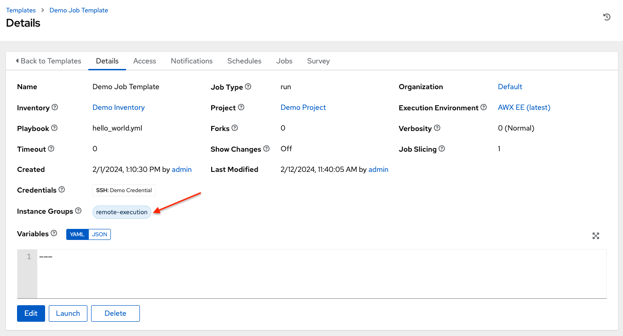Expand the Variables editor to fullscreen
The height and width of the screenshot is (336, 623).
coord(596,236)
